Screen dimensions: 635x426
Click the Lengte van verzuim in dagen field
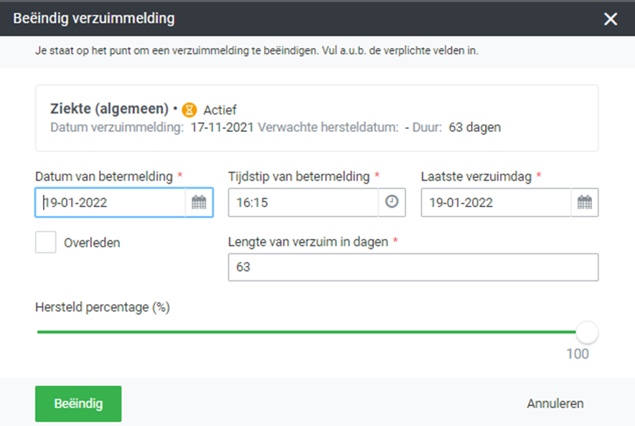click(413, 268)
